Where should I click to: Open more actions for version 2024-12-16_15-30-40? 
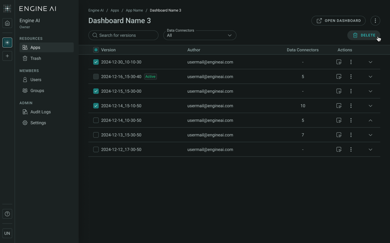[x=351, y=77]
